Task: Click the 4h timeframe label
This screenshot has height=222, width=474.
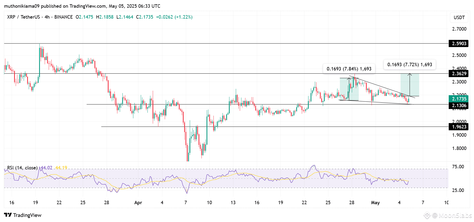Action: point(47,17)
